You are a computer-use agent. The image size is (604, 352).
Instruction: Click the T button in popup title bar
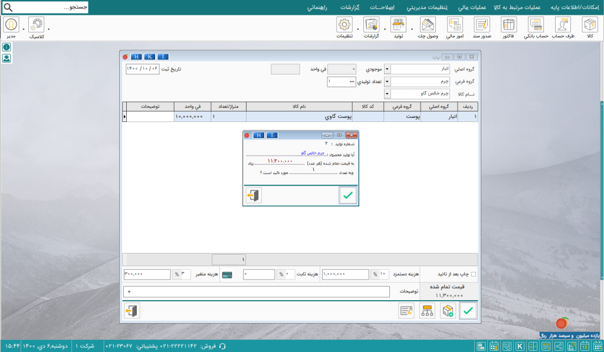[272, 135]
